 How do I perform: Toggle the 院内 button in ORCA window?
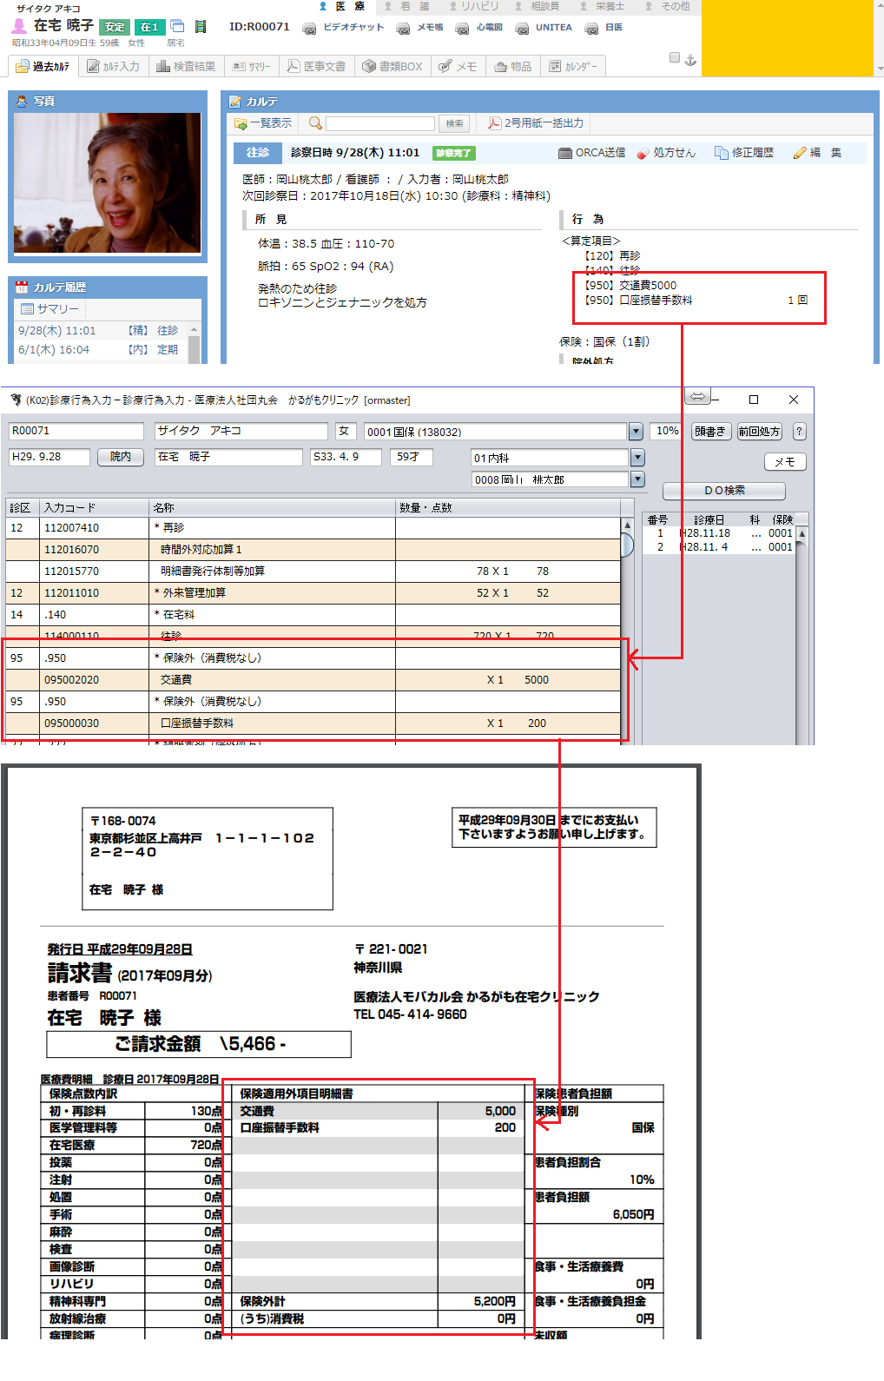[x=121, y=457]
